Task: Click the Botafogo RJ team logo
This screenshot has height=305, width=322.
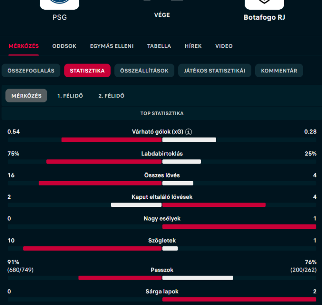Action: click(264, 4)
